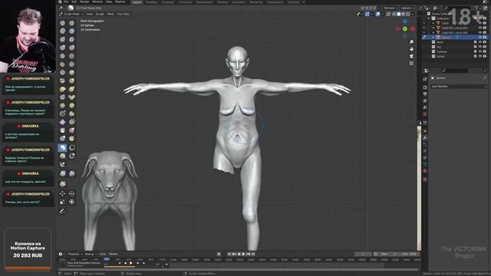Choose the Flatten brush

pyautogui.click(x=62, y=64)
